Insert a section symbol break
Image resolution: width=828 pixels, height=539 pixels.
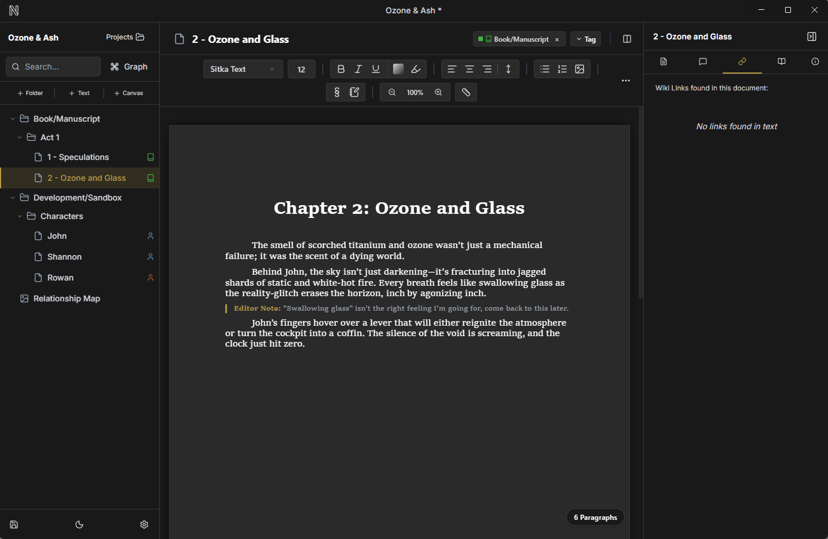(x=336, y=92)
